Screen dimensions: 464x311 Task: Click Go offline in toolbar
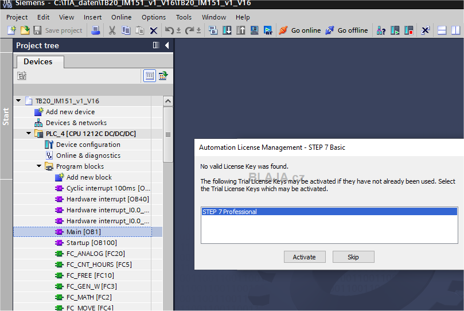[346, 30]
